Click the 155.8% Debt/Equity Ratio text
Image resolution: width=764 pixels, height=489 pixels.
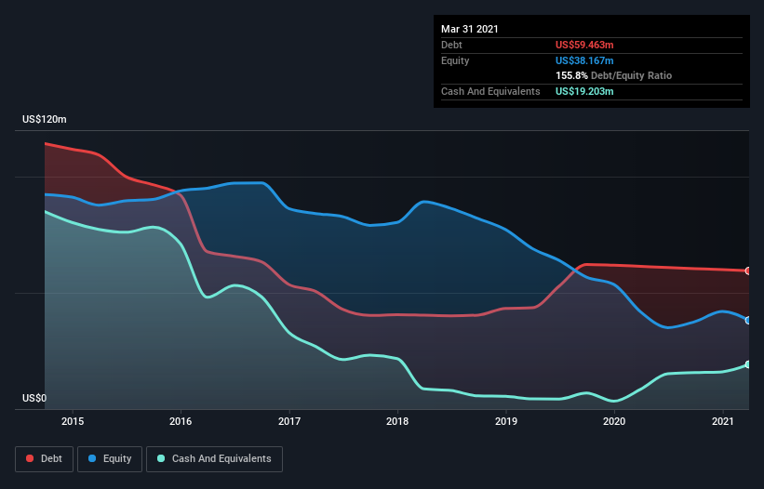(614, 76)
